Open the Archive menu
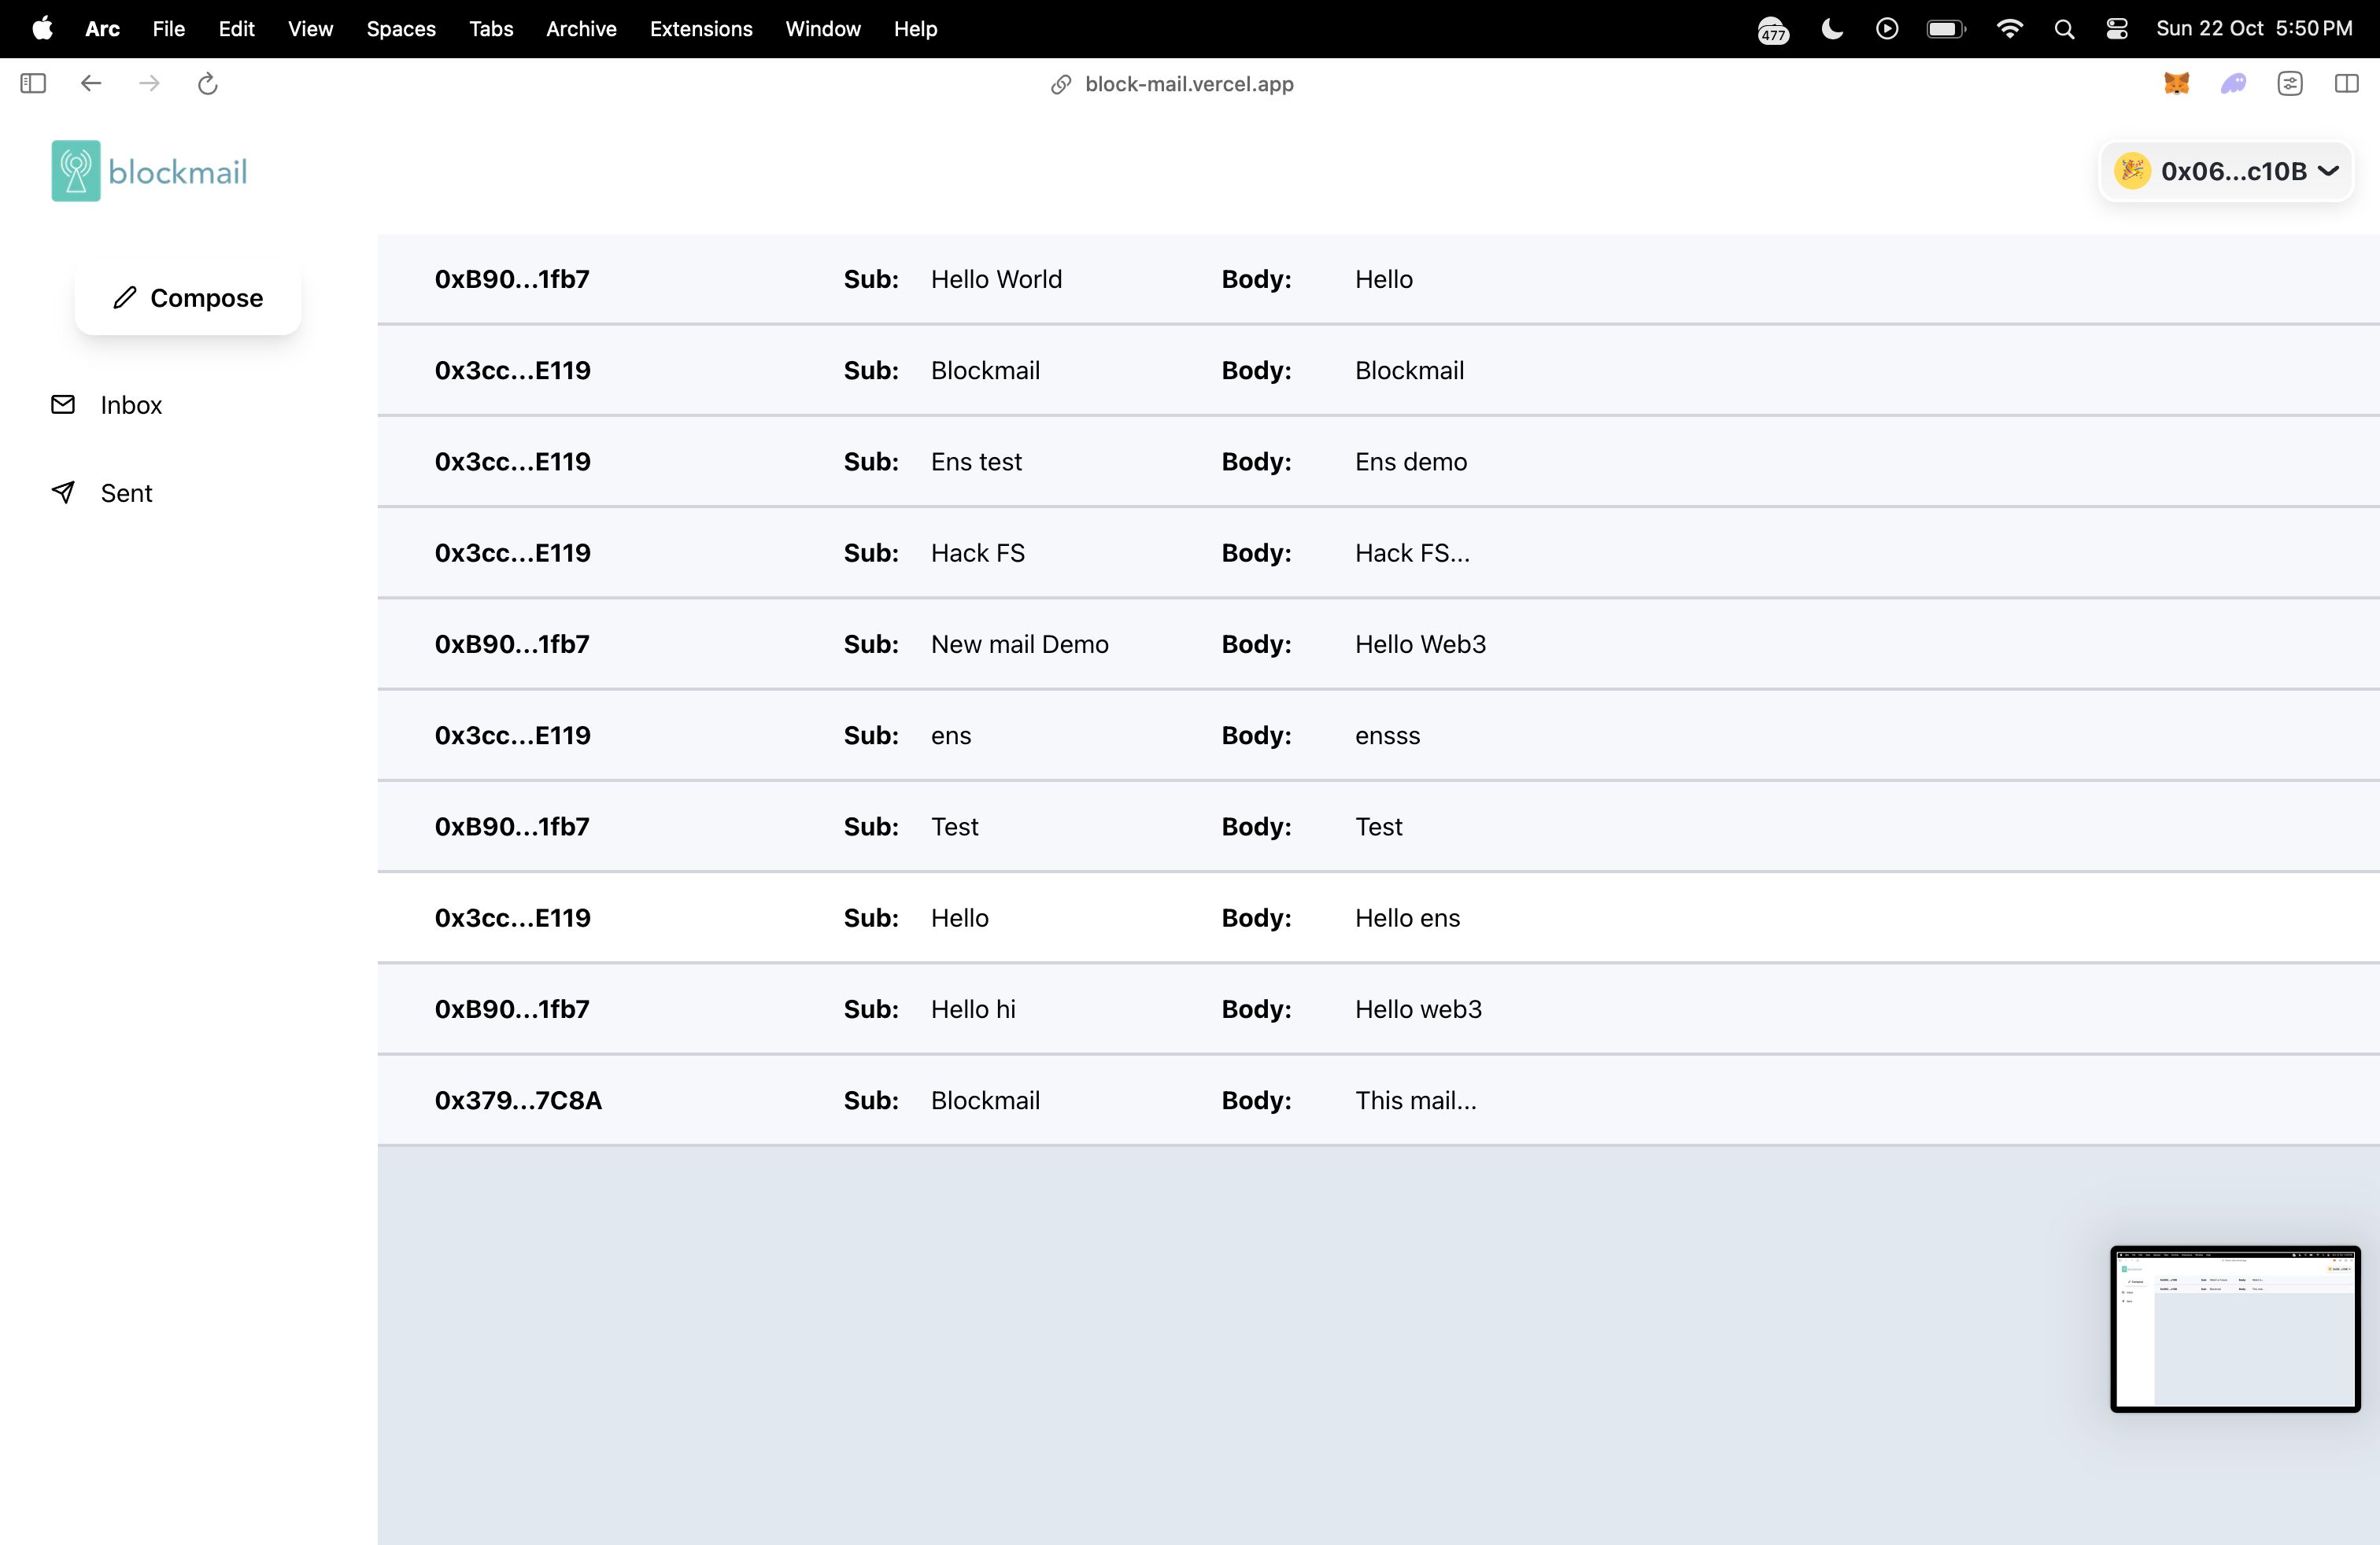This screenshot has height=1545, width=2380. click(581, 29)
